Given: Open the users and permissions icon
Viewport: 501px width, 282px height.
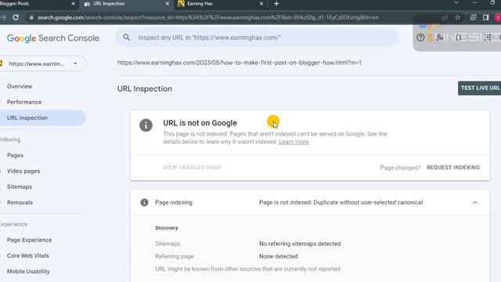Looking at the screenshot, I should coord(440,38).
